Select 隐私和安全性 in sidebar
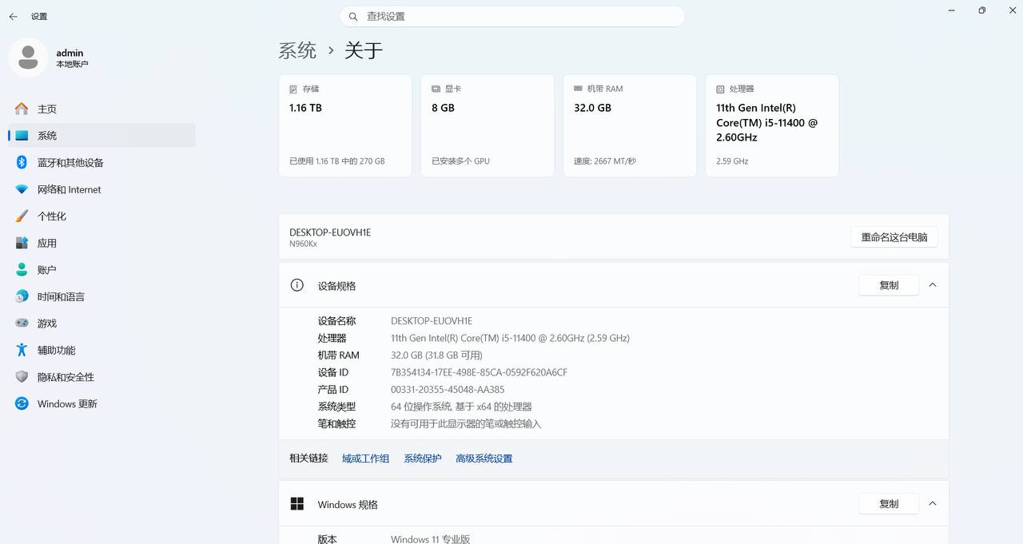The height and width of the screenshot is (544, 1023). pos(102,377)
